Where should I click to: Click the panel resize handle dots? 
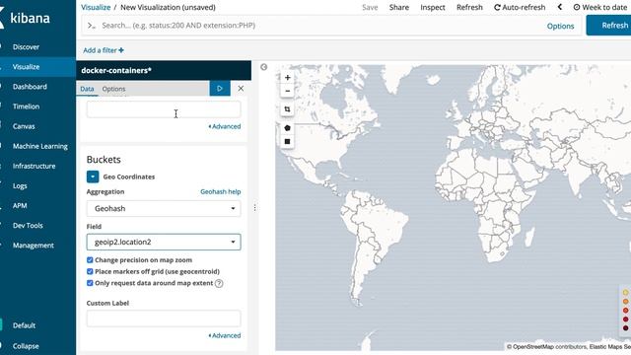pyautogui.click(x=254, y=208)
